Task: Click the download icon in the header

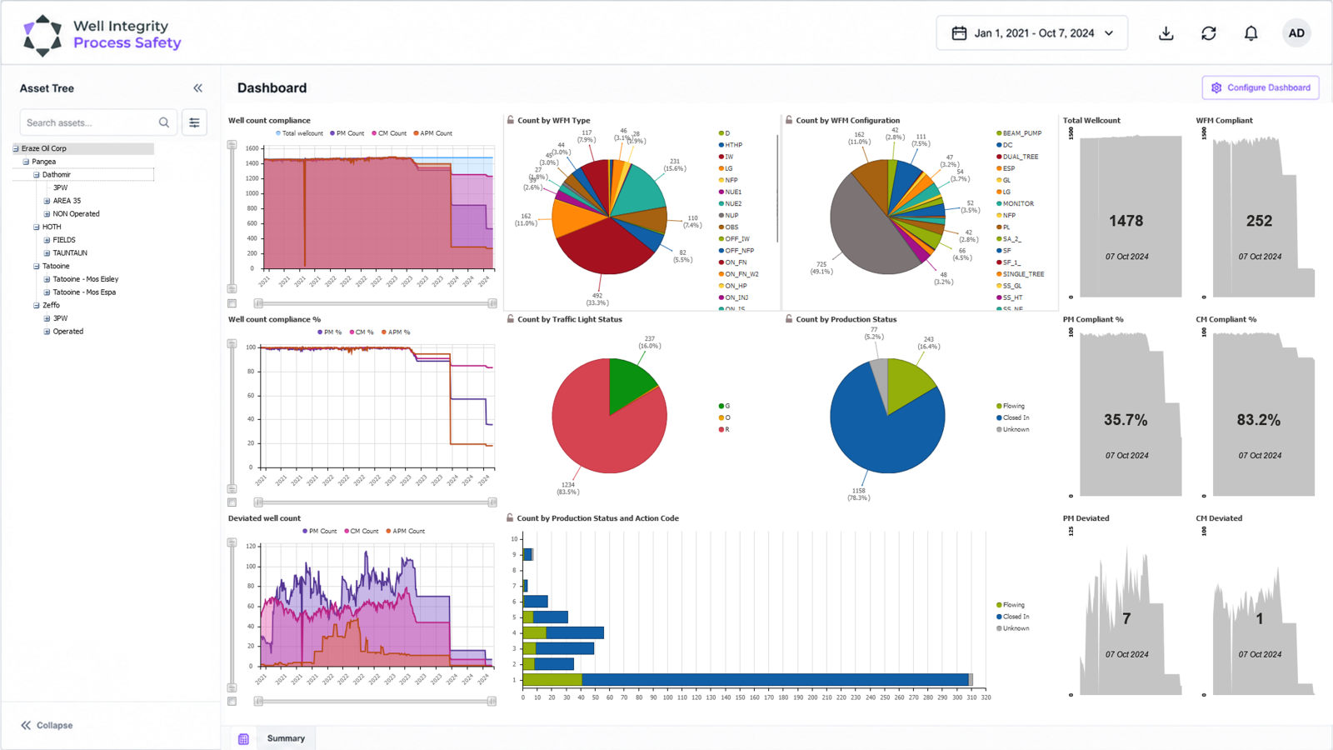Action: pyautogui.click(x=1166, y=33)
